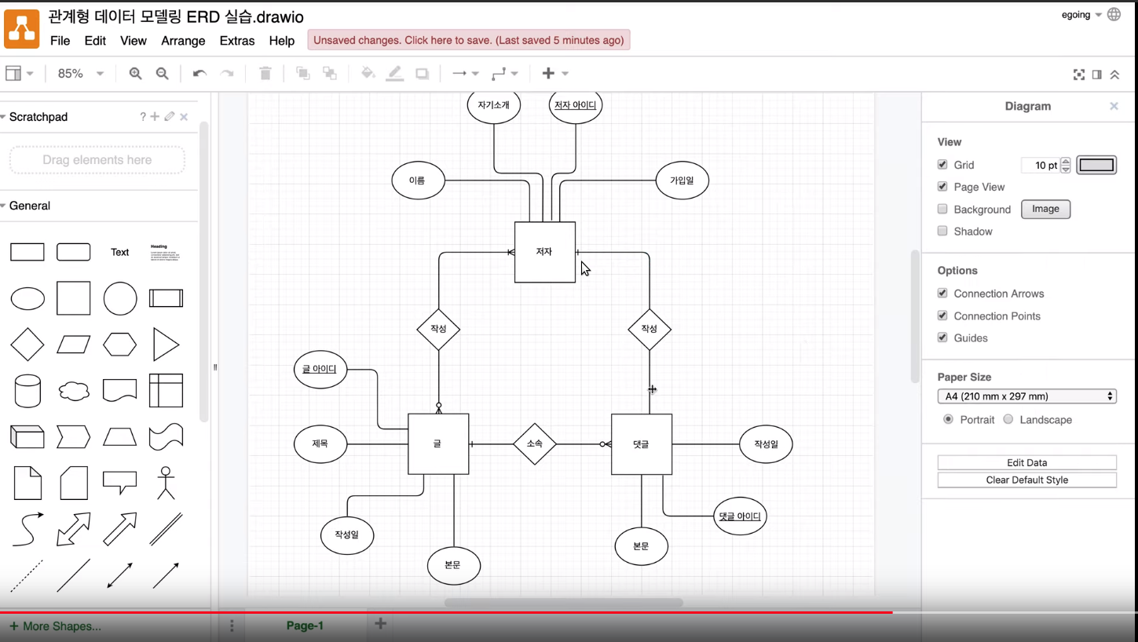The image size is (1138, 642).
Task: Open the Extras menu
Action: click(237, 41)
